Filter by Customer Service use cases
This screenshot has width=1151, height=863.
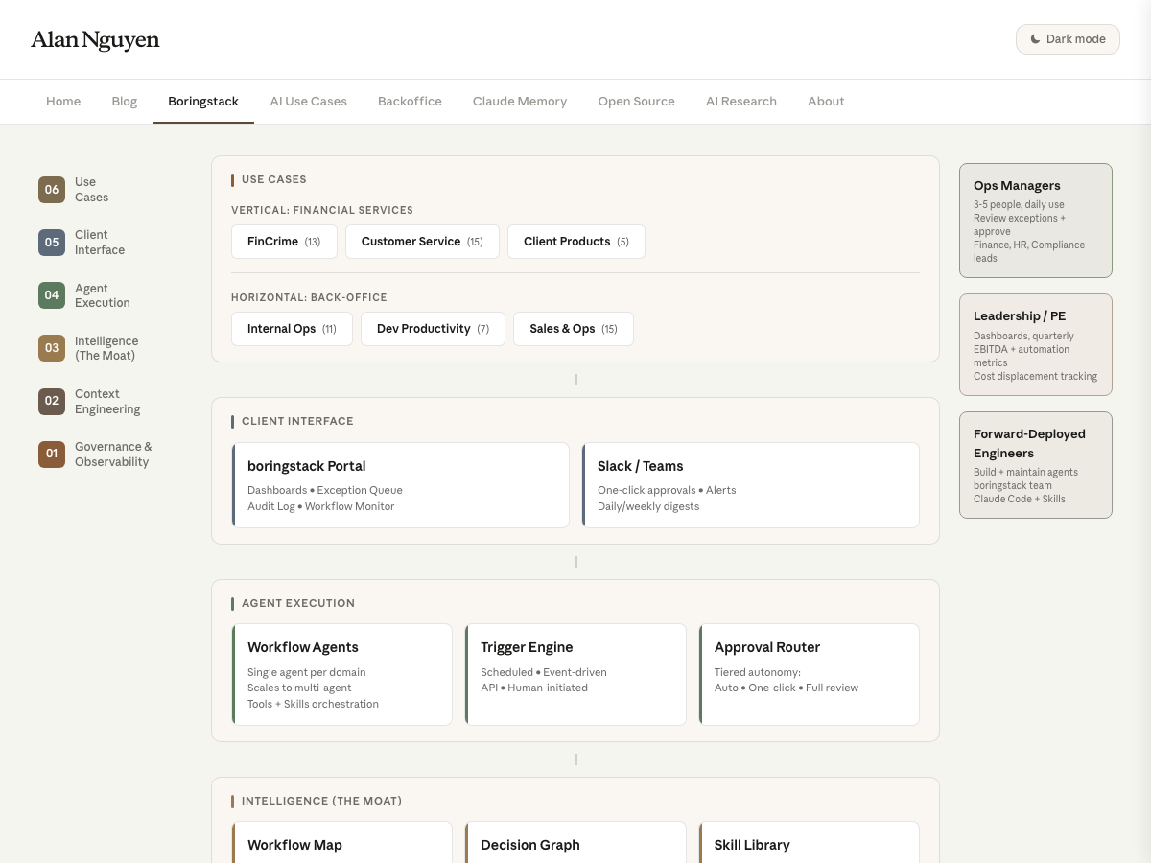(x=422, y=242)
